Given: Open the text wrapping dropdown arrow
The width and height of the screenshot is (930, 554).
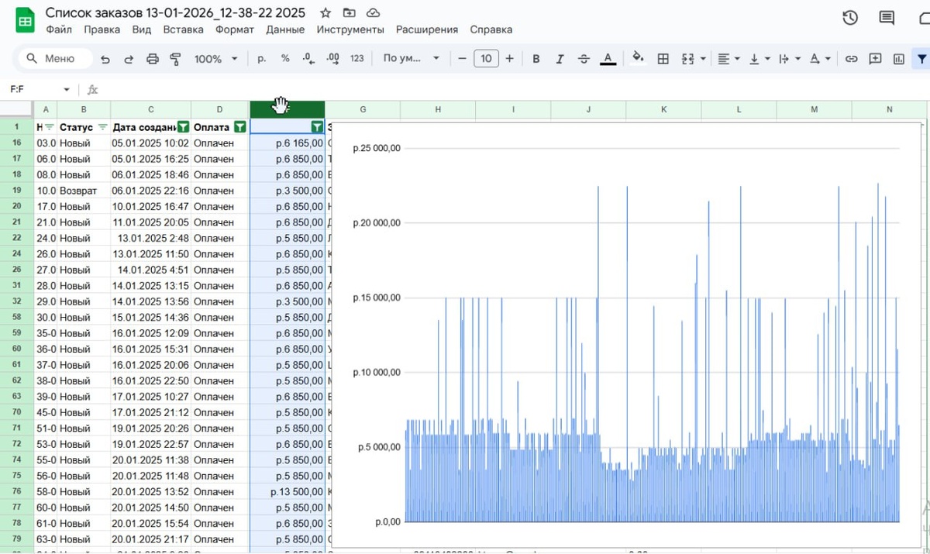Looking at the screenshot, I should [x=797, y=59].
